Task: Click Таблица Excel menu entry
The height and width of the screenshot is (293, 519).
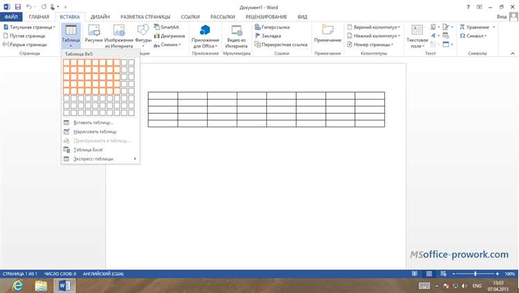Action: (90, 149)
